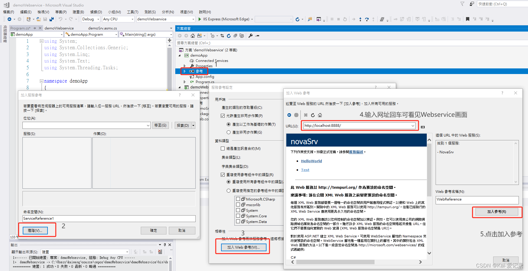The image size is (528, 271).
Task: Toggle 總是產生訊息合約 checkbox
Action: tap(223, 149)
